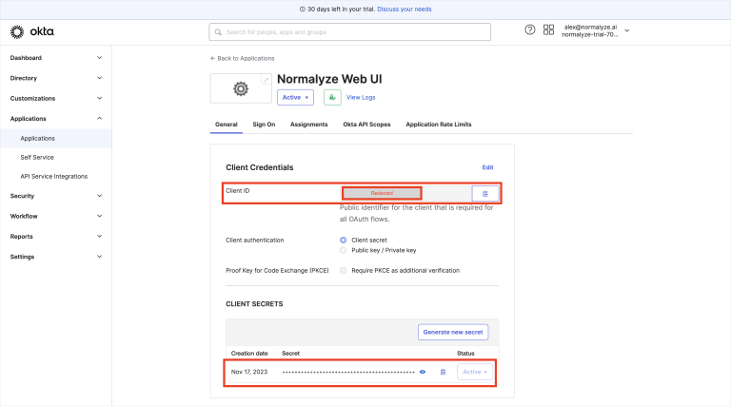Edit the application logo pencil icon
The width and height of the screenshot is (731, 406).
(266, 79)
